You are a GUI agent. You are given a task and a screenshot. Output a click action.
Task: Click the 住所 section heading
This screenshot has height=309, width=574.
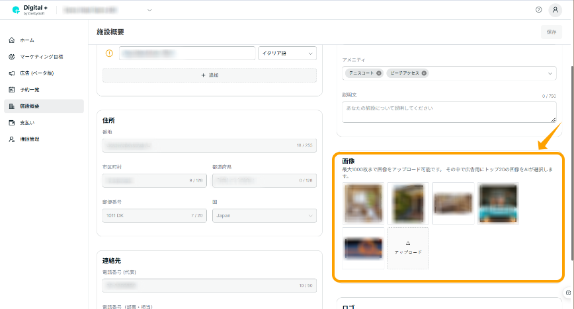[108, 120]
